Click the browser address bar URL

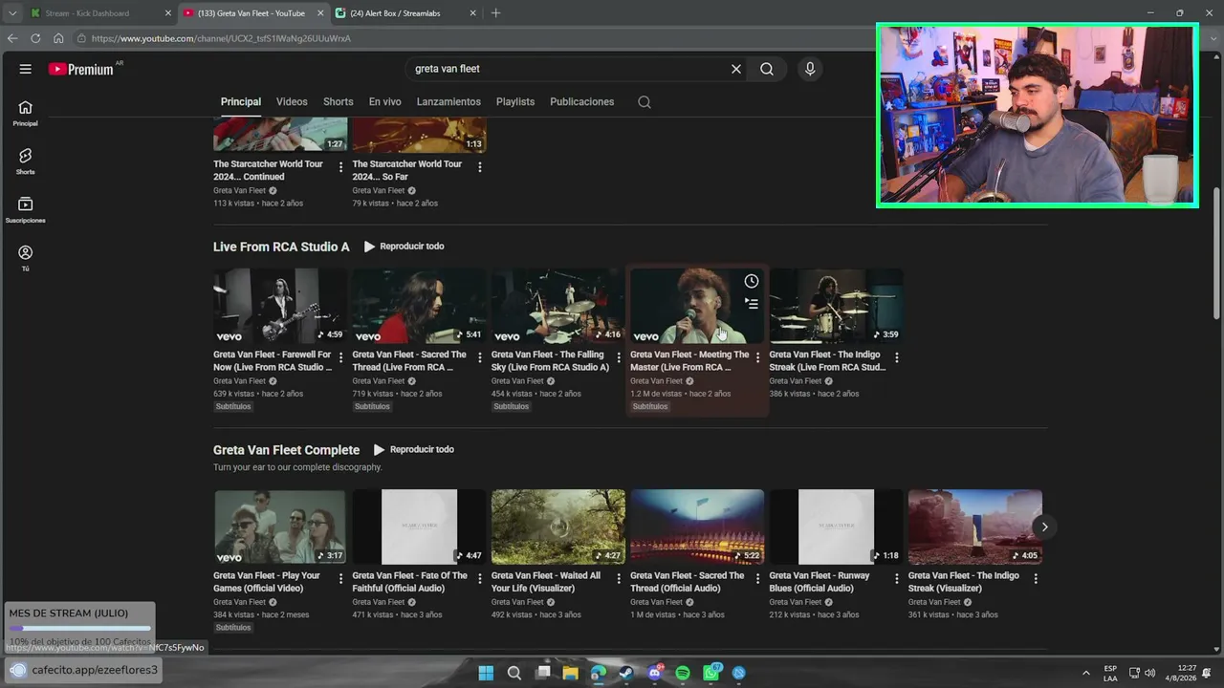pyautogui.click(x=221, y=39)
